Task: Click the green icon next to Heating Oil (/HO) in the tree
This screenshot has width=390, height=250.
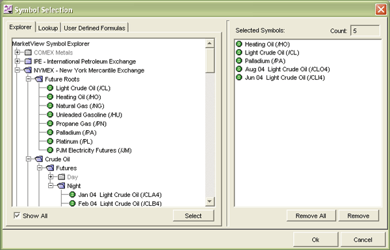Action: point(50,97)
